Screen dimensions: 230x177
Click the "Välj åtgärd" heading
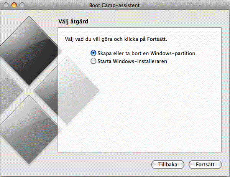click(x=73, y=21)
